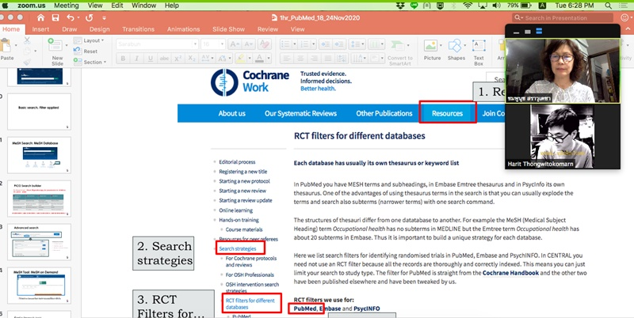Insert a shape from Shapes
634x318 pixels.
click(x=456, y=50)
